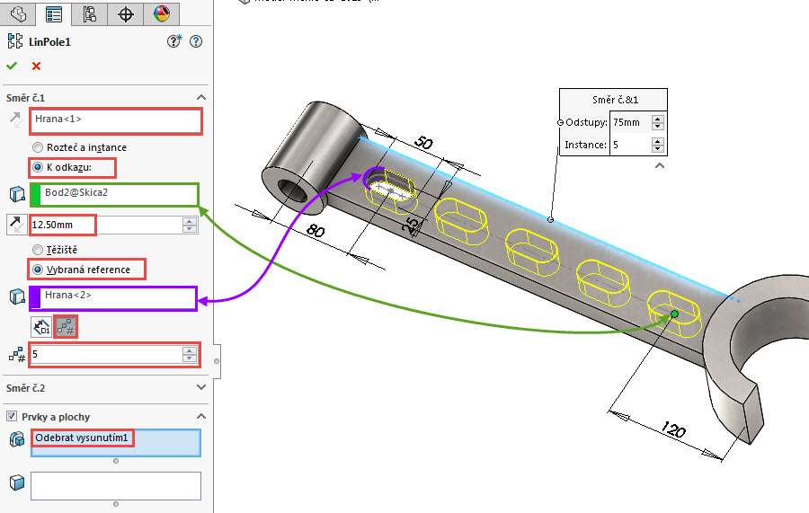
Task: Select the Rozteč a instance radio button
Action: [x=38, y=147]
